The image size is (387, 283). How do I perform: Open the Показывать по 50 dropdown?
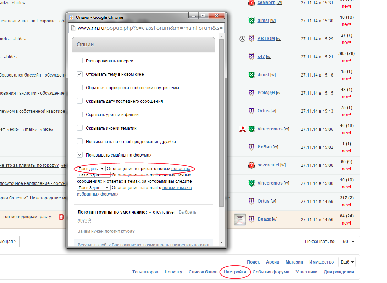pyautogui.click(x=348, y=242)
